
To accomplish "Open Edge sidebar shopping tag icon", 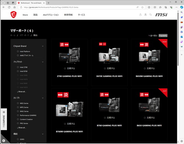I will [x=181, y=17].
